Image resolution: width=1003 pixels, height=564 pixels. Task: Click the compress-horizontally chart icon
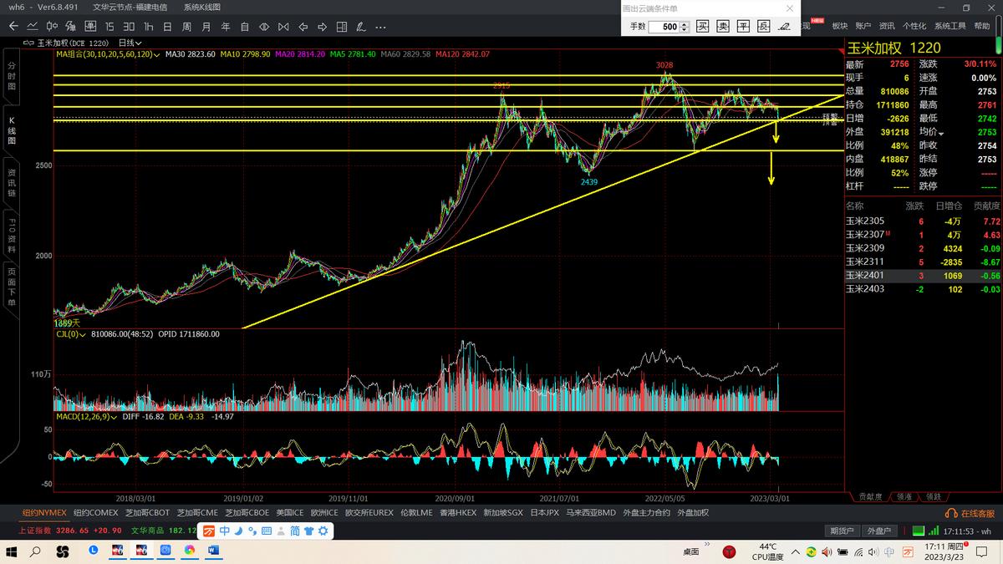[x=283, y=26]
